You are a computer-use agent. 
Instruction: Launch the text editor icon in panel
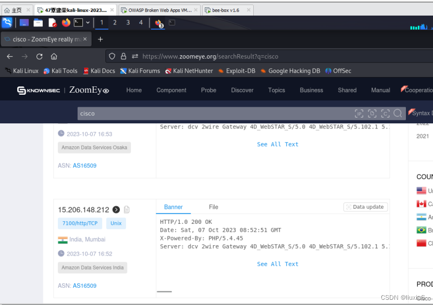tap(52, 22)
